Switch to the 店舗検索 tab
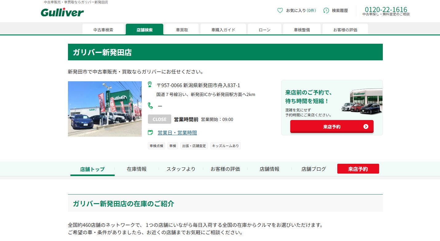Image resolution: width=440 pixels, height=241 pixels. (145, 29)
